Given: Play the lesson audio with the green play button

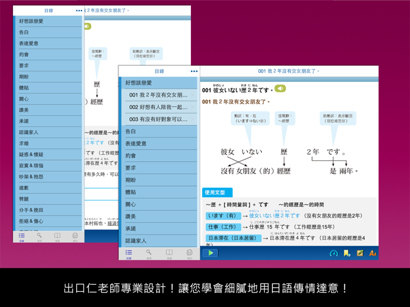Looking at the screenshot, I should coord(210,253).
